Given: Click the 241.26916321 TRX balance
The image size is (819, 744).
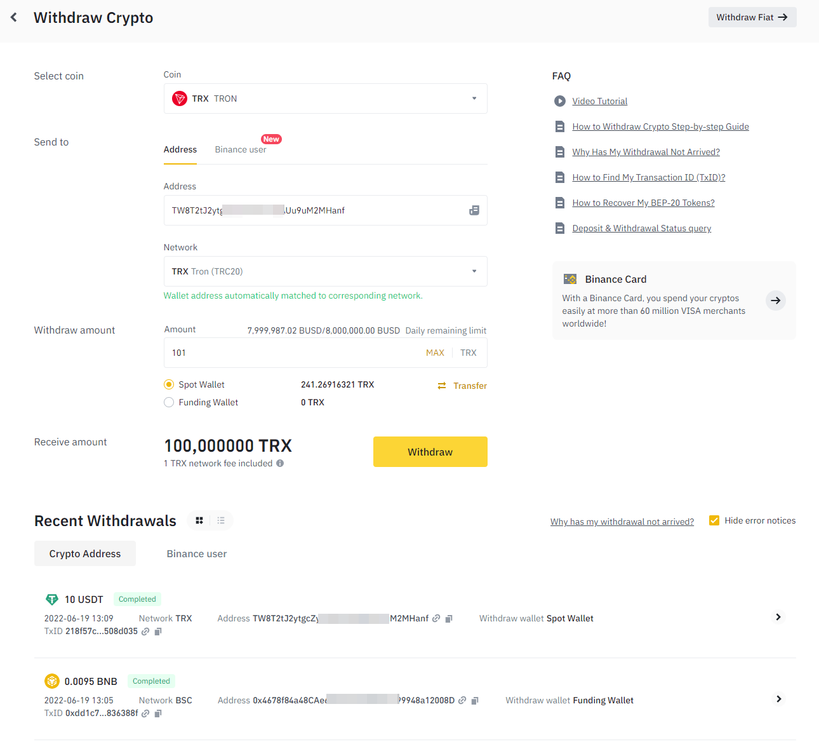Looking at the screenshot, I should 338,384.
